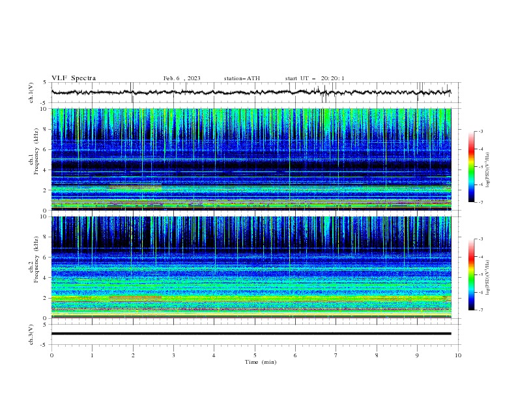
Task: Click the "10" tick on Time axis
Action: point(458,355)
